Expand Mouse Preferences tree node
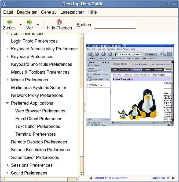The image size is (179, 182). pyautogui.click(x=7, y=80)
